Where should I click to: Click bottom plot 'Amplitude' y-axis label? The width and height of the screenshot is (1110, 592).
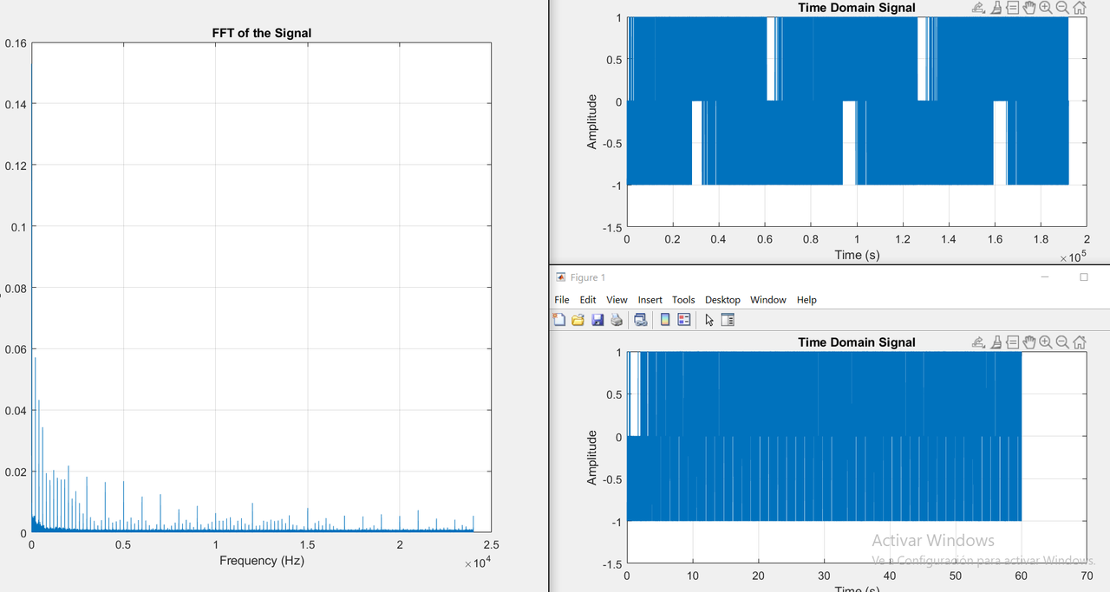point(592,457)
